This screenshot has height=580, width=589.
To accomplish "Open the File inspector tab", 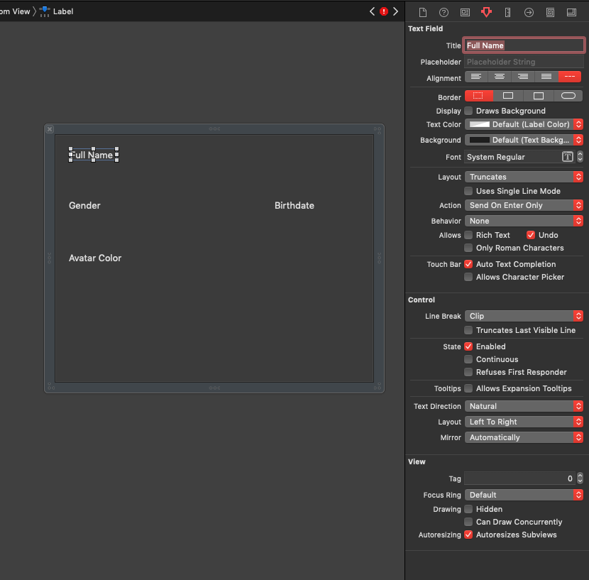I will pos(423,12).
